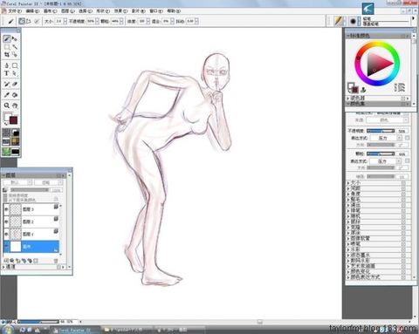Expand the 液态墨水 brush control section
The image size is (419, 334).
348,255
